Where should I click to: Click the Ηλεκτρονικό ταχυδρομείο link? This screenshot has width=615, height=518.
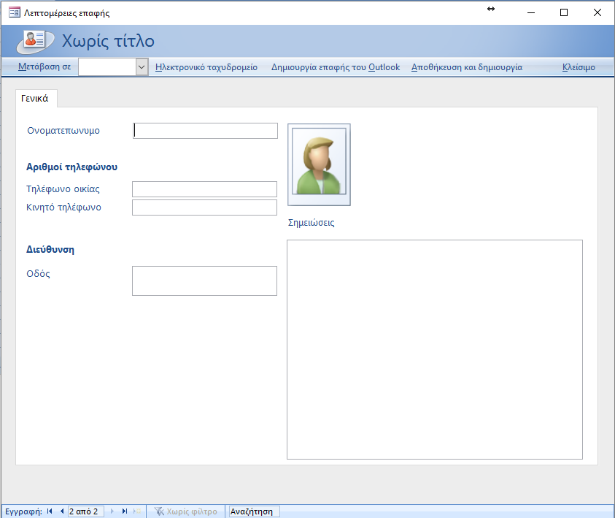pyautogui.click(x=206, y=67)
